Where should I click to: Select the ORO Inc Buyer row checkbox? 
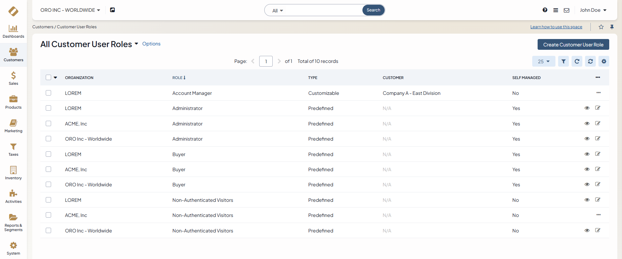(48, 184)
